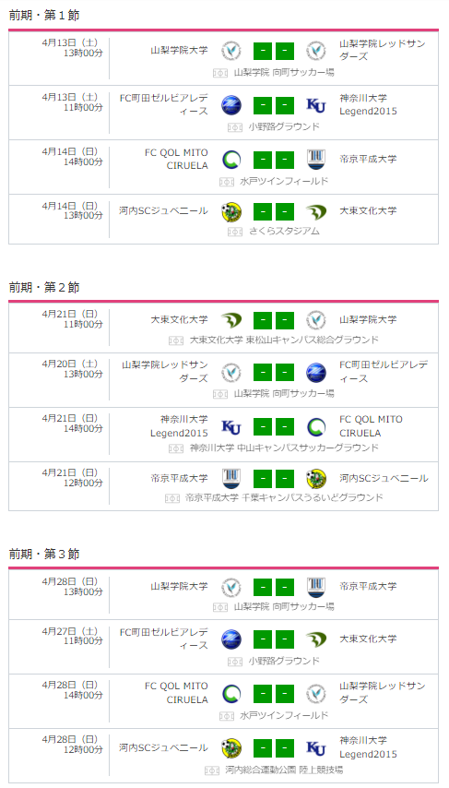Click 帝京平成大学 crest in 第3節 first match
The width and height of the screenshot is (449, 788).
point(316,587)
